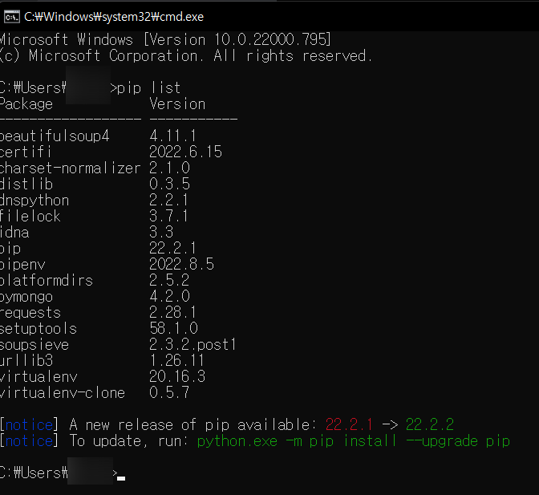Click the blinking cursor at the final prompt
Viewport: 539px width, 495px height.
pos(121,478)
